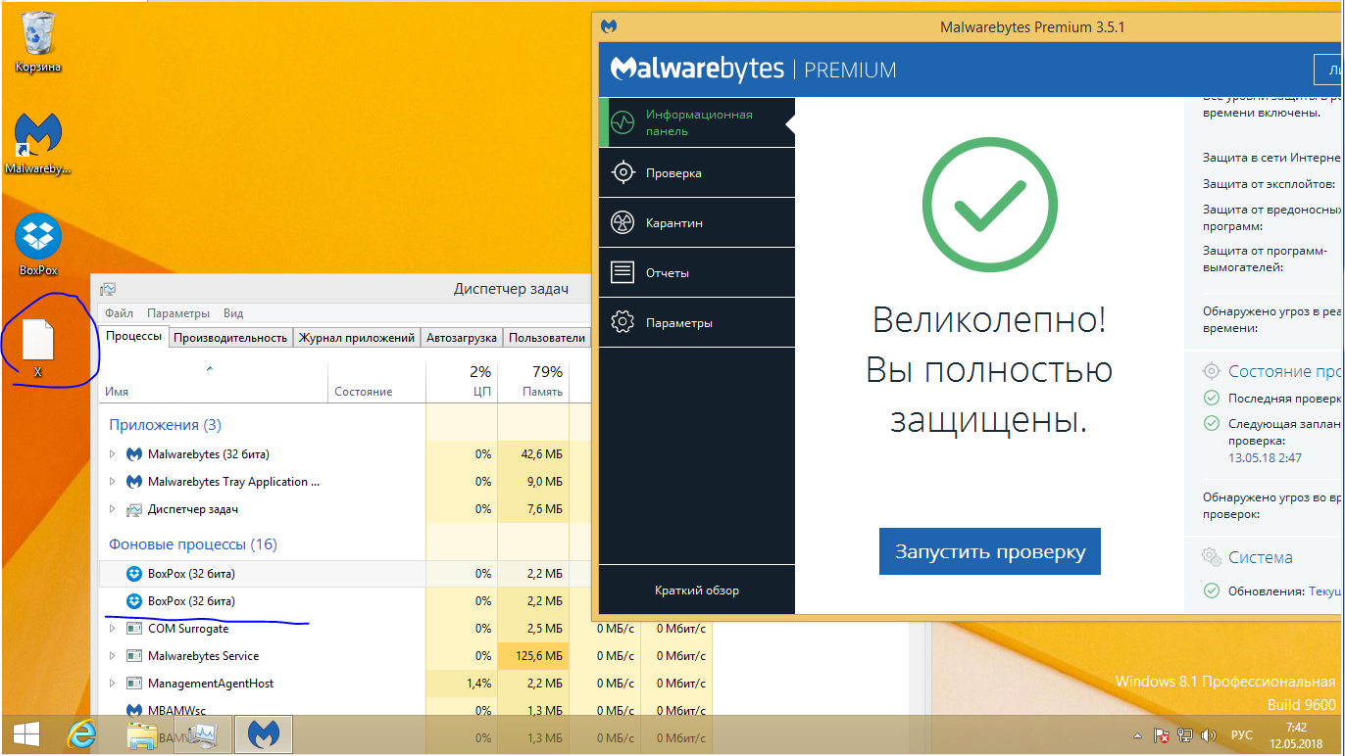Click the Диспетчер задач process icon in the list
The image size is (1345, 756).
pos(135,509)
